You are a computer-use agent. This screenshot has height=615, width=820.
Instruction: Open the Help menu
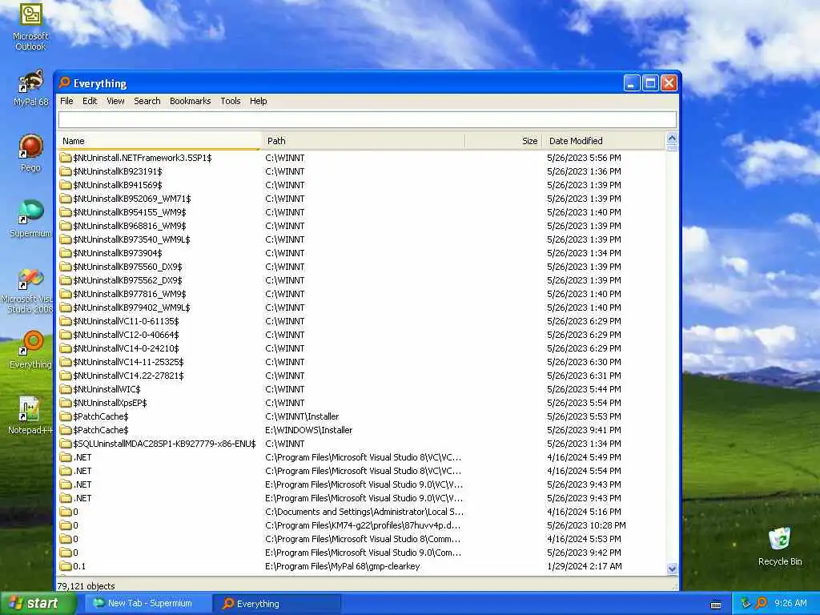(259, 101)
